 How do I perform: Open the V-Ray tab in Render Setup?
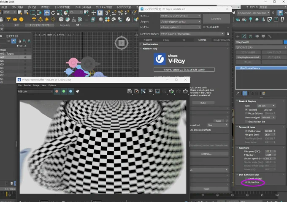click(166, 40)
